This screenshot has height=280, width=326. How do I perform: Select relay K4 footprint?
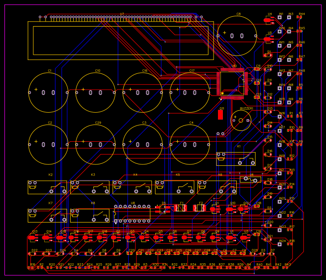tap(132, 187)
